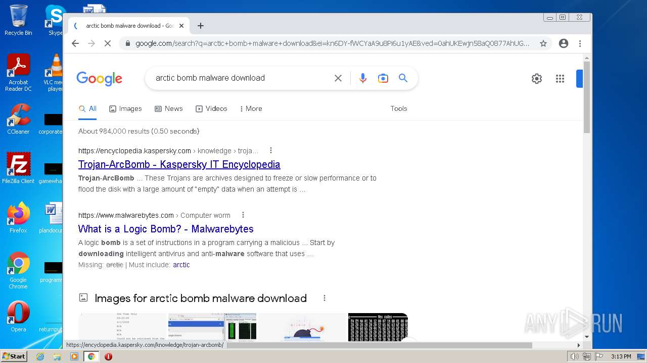The height and width of the screenshot is (363, 647).
Task: Bookmark this page with the star icon
Action: [543, 43]
